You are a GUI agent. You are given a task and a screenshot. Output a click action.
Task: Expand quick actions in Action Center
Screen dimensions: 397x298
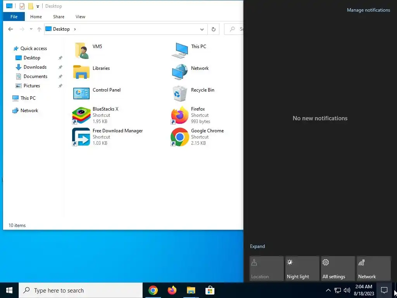[x=257, y=246]
